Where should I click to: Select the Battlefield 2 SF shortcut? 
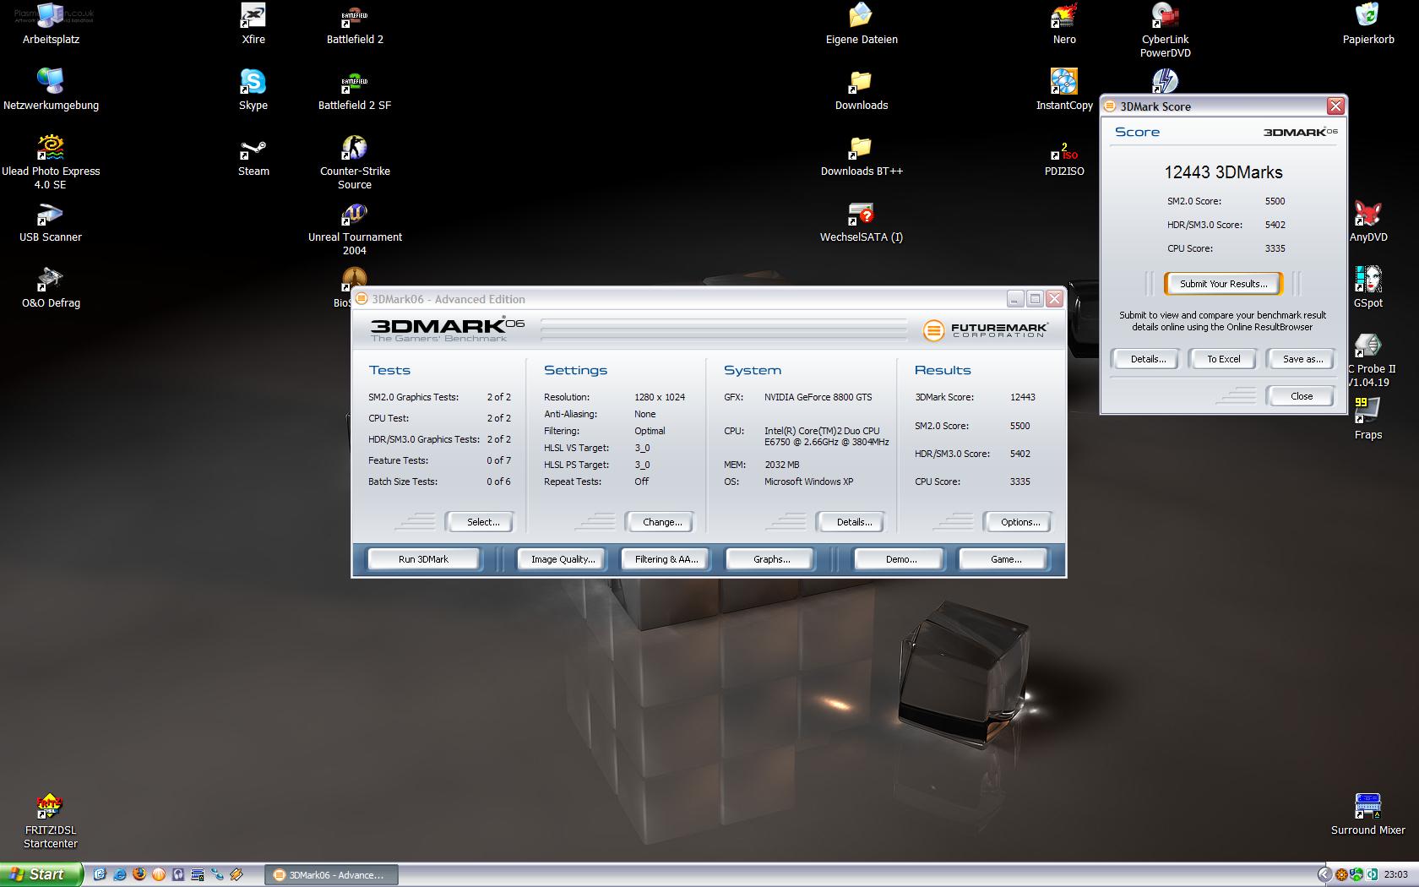point(355,90)
